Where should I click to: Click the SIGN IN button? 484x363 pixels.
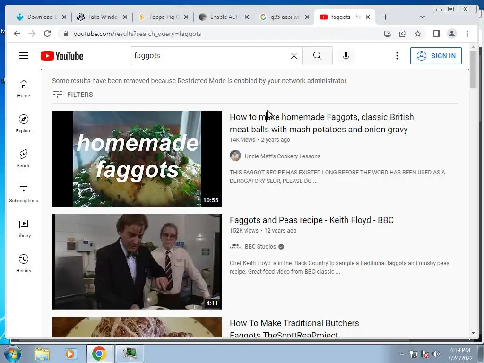436,56
